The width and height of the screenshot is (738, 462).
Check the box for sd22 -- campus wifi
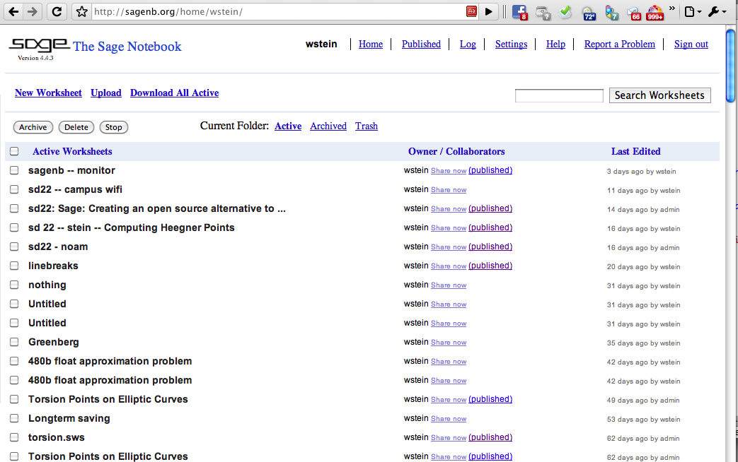[x=14, y=189]
